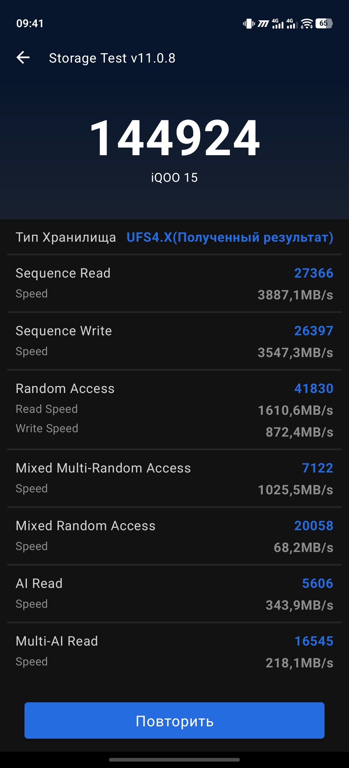Tap the Storage Test v11.0.8 title
349x768 pixels.
click(x=112, y=58)
